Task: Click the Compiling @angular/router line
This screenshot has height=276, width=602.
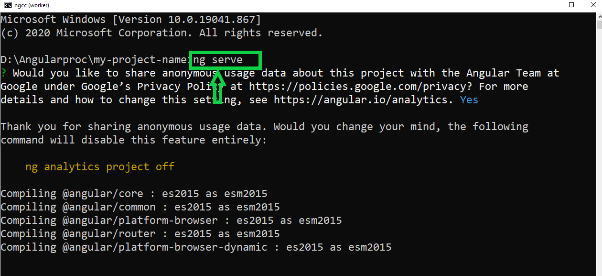Action: pos(140,234)
